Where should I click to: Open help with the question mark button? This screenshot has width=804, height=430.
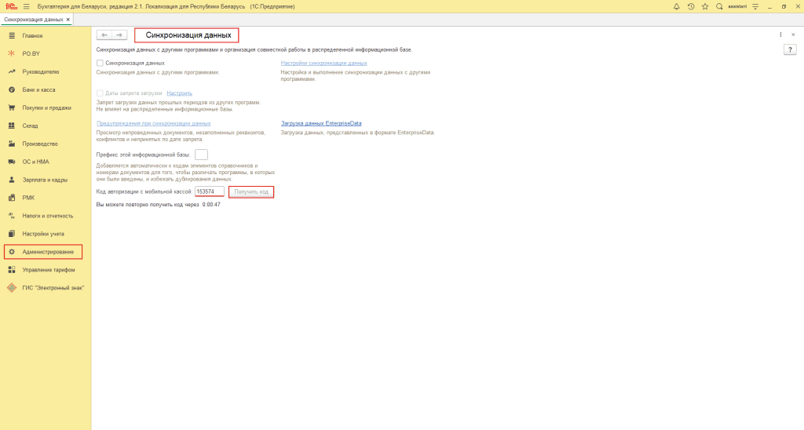[x=791, y=49]
